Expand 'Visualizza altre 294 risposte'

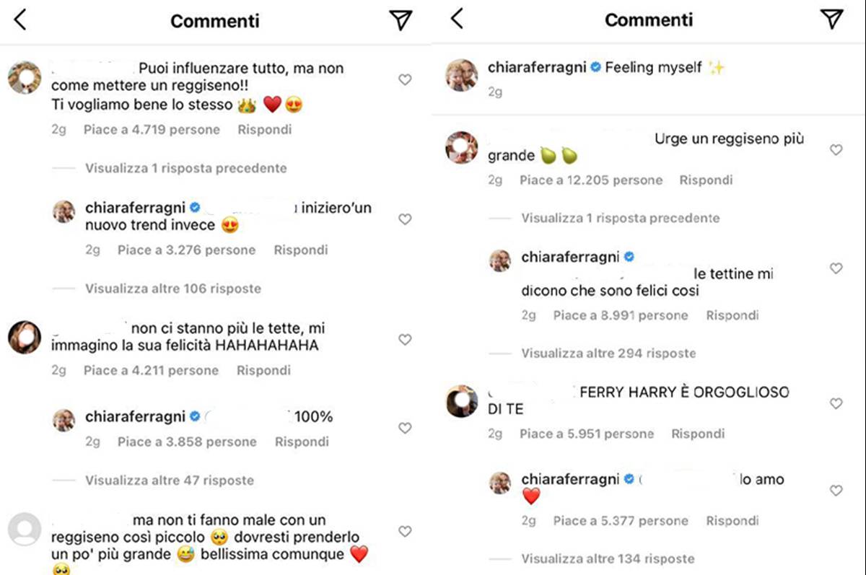click(608, 354)
